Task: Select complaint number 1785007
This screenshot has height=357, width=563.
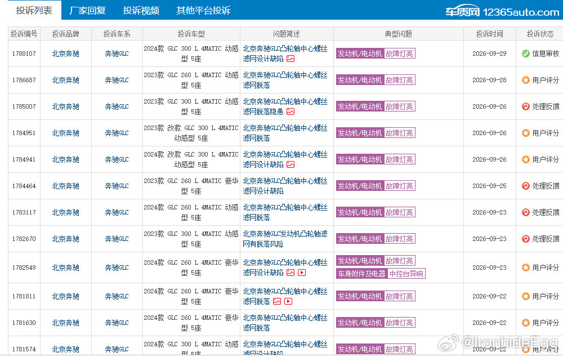Action: click(24, 106)
